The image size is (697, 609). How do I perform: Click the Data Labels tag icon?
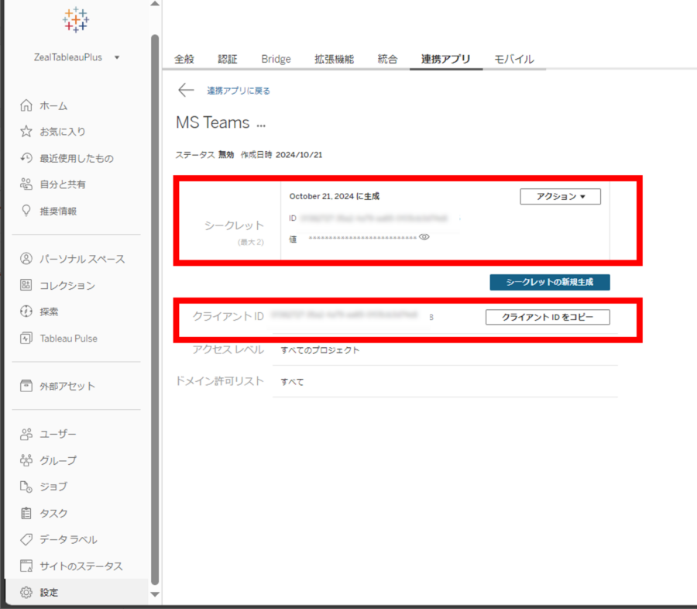[26, 539]
